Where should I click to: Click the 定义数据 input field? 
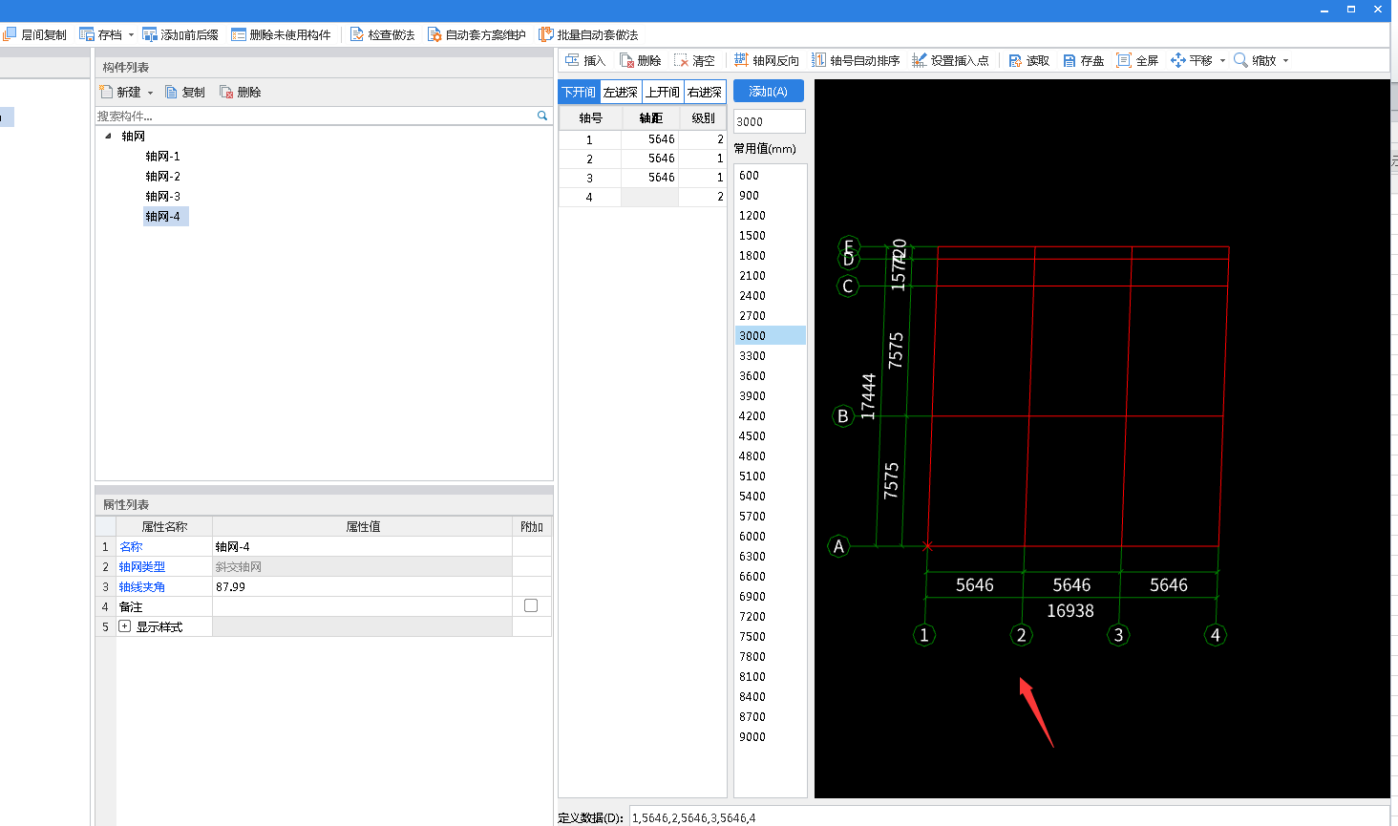click(1009, 817)
